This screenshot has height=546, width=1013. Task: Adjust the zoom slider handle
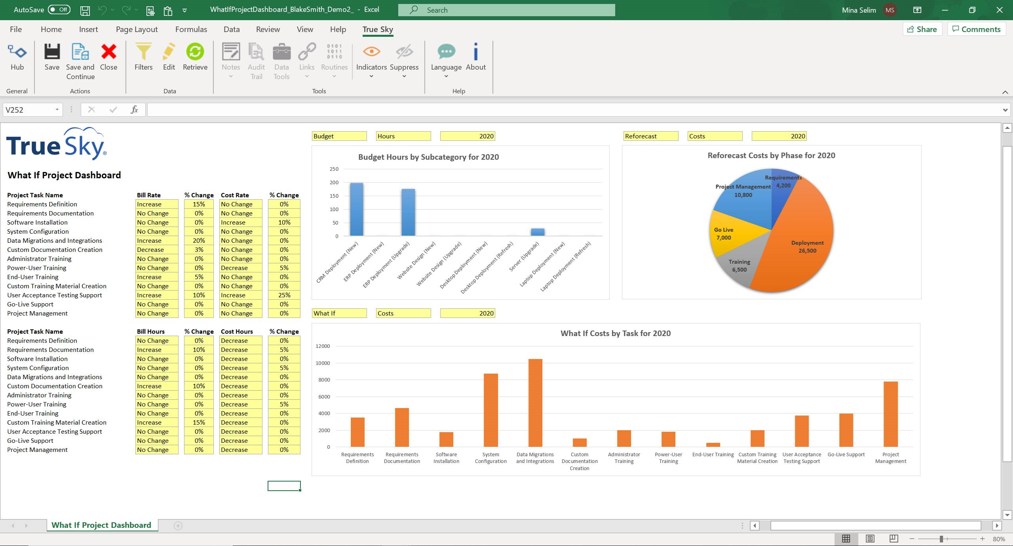[941, 539]
